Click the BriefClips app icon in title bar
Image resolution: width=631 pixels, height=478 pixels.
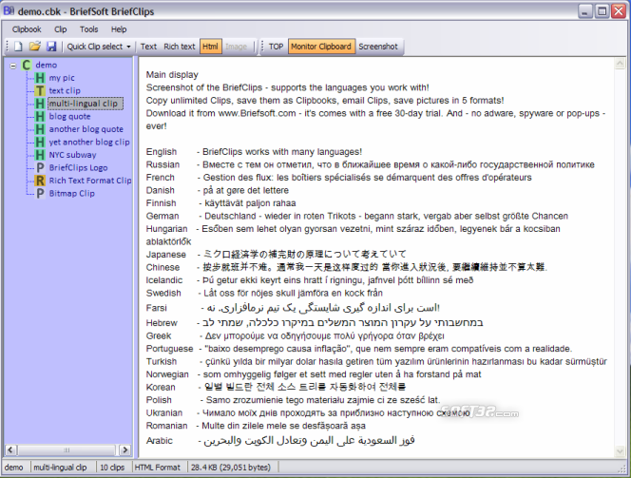9,10
